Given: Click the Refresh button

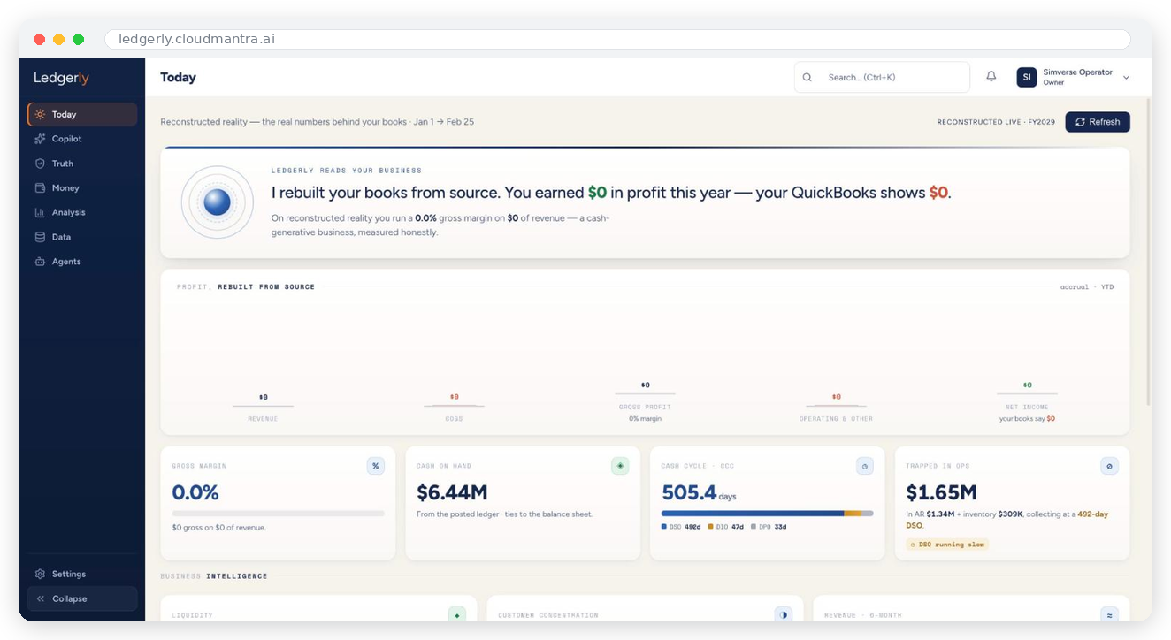Looking at the screenshot, I should coord(1098,122).
